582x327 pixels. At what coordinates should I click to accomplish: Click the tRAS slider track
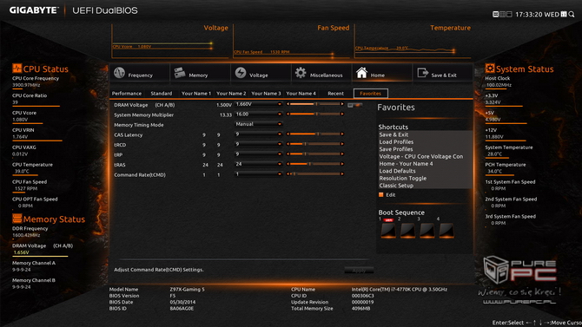point(314,164)
